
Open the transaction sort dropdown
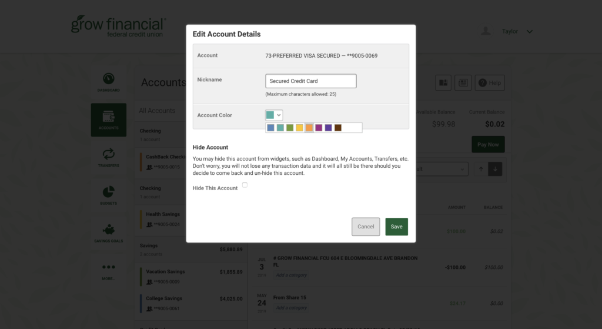pyautogui.click(x=442, y=169)
